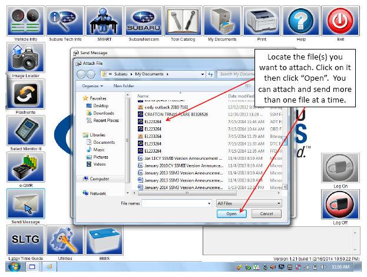Expand Subaru breadcrumb arrow
Screen dimensions: 367x277
point(131,74)
